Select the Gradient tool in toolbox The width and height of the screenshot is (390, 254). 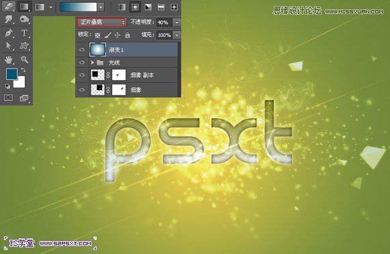coord(24,7)
